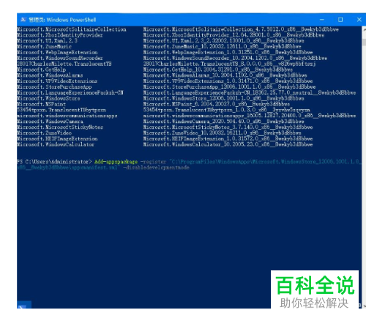
Task: Click Microsoft.MicrosoftSolitaireCollection package name
Action: click(x=72, y=29)
